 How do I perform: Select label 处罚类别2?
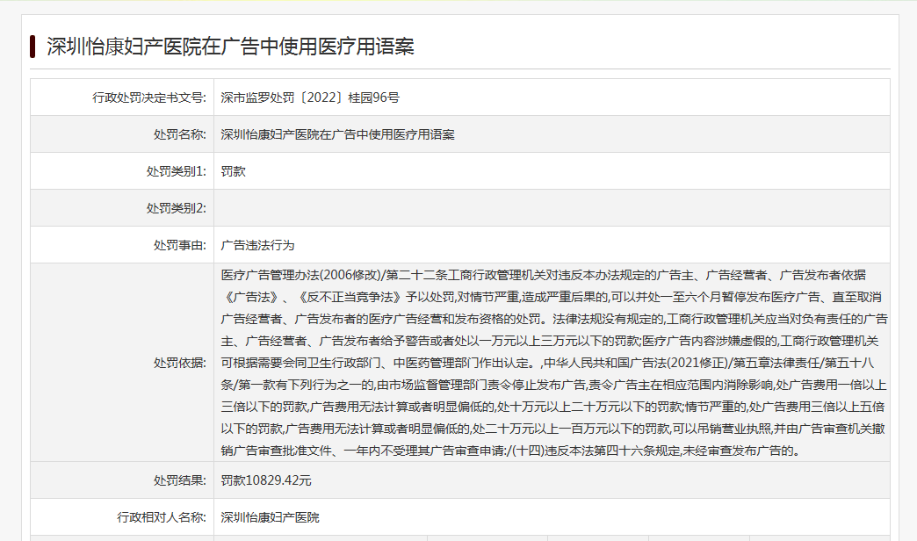click(x=176, y=208)
